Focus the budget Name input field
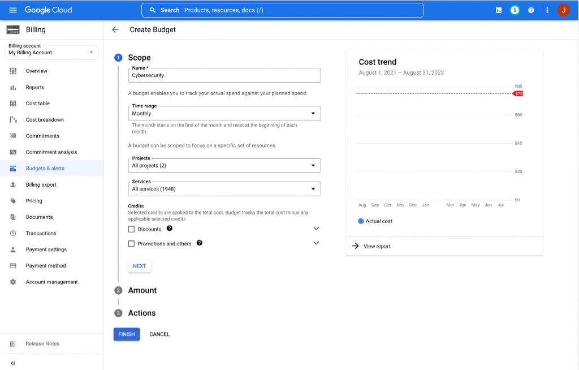 (224, 75)
